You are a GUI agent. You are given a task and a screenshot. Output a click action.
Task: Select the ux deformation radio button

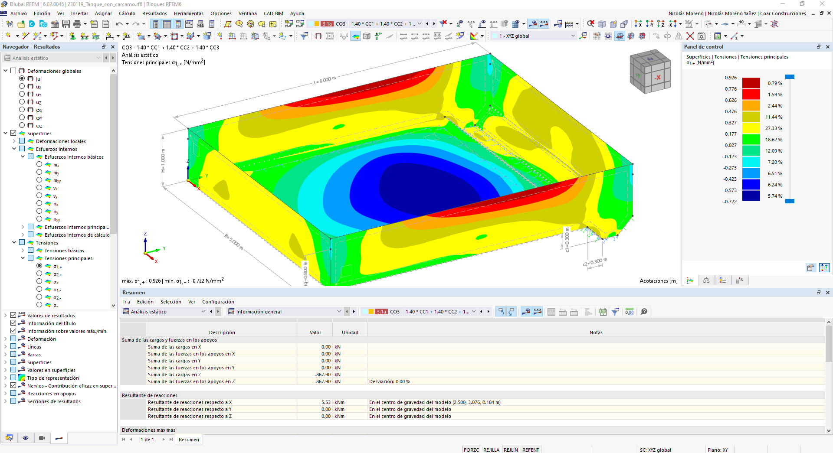click(22, 86)
